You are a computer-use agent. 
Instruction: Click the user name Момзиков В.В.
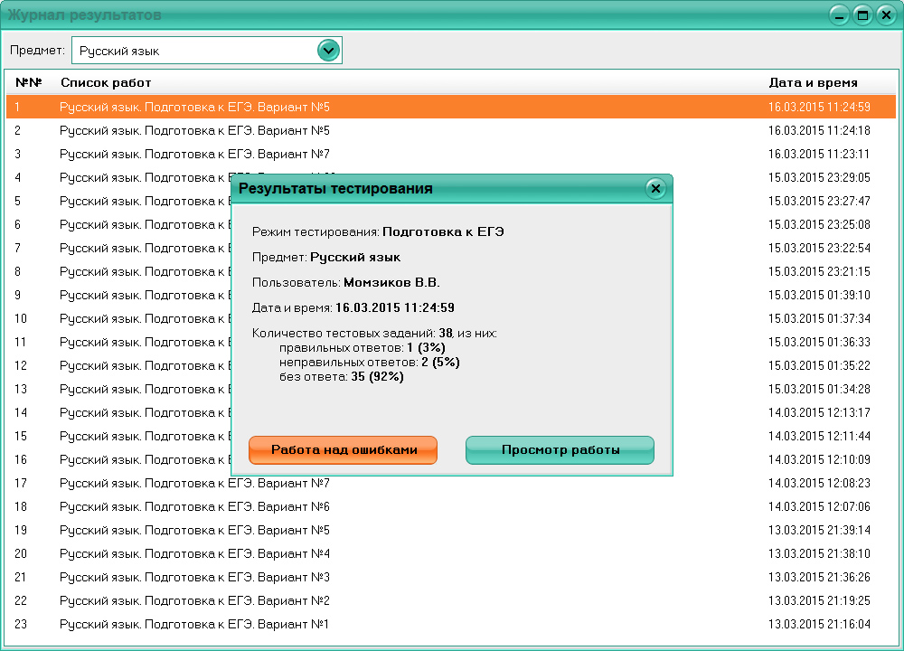click(391, 282)
